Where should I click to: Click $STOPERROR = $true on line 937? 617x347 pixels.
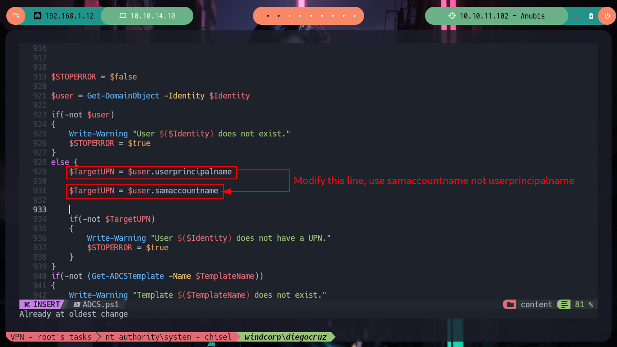pos(128,248)
